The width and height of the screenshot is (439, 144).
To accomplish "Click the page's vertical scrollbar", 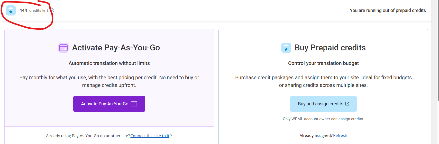I will coord(438,51).
